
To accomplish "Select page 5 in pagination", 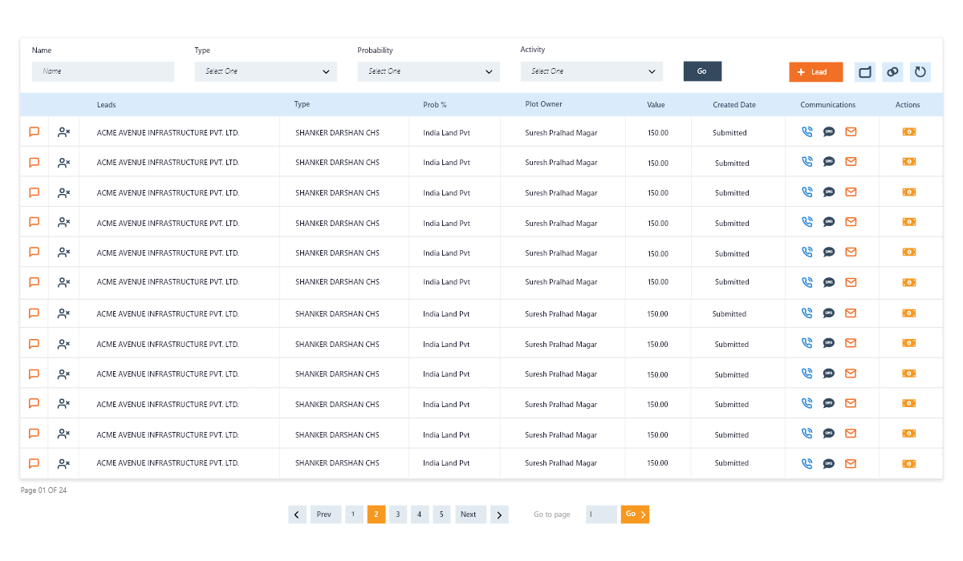I will coord(441,515).
